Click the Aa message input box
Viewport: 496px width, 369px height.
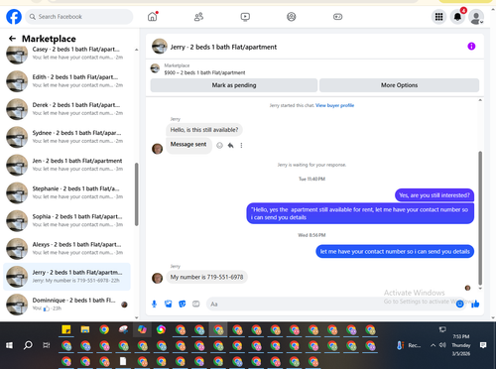coord(330,304)
